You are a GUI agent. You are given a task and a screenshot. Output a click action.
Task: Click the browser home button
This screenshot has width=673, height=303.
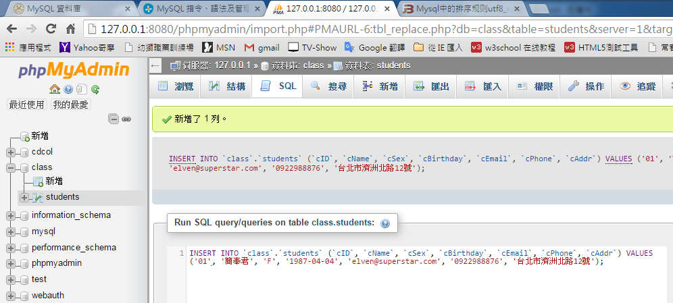(x=71, y=29)
